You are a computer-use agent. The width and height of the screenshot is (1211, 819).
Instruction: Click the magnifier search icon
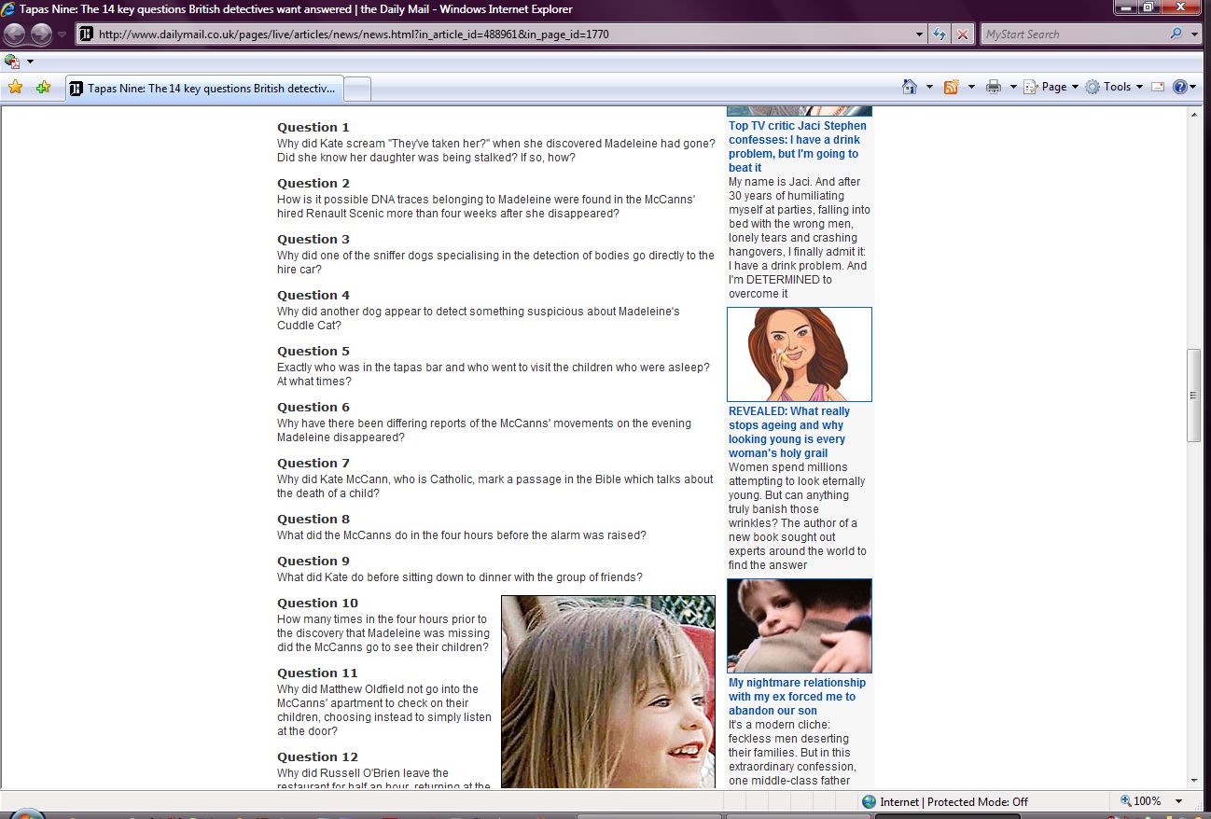click(1176, 35)
